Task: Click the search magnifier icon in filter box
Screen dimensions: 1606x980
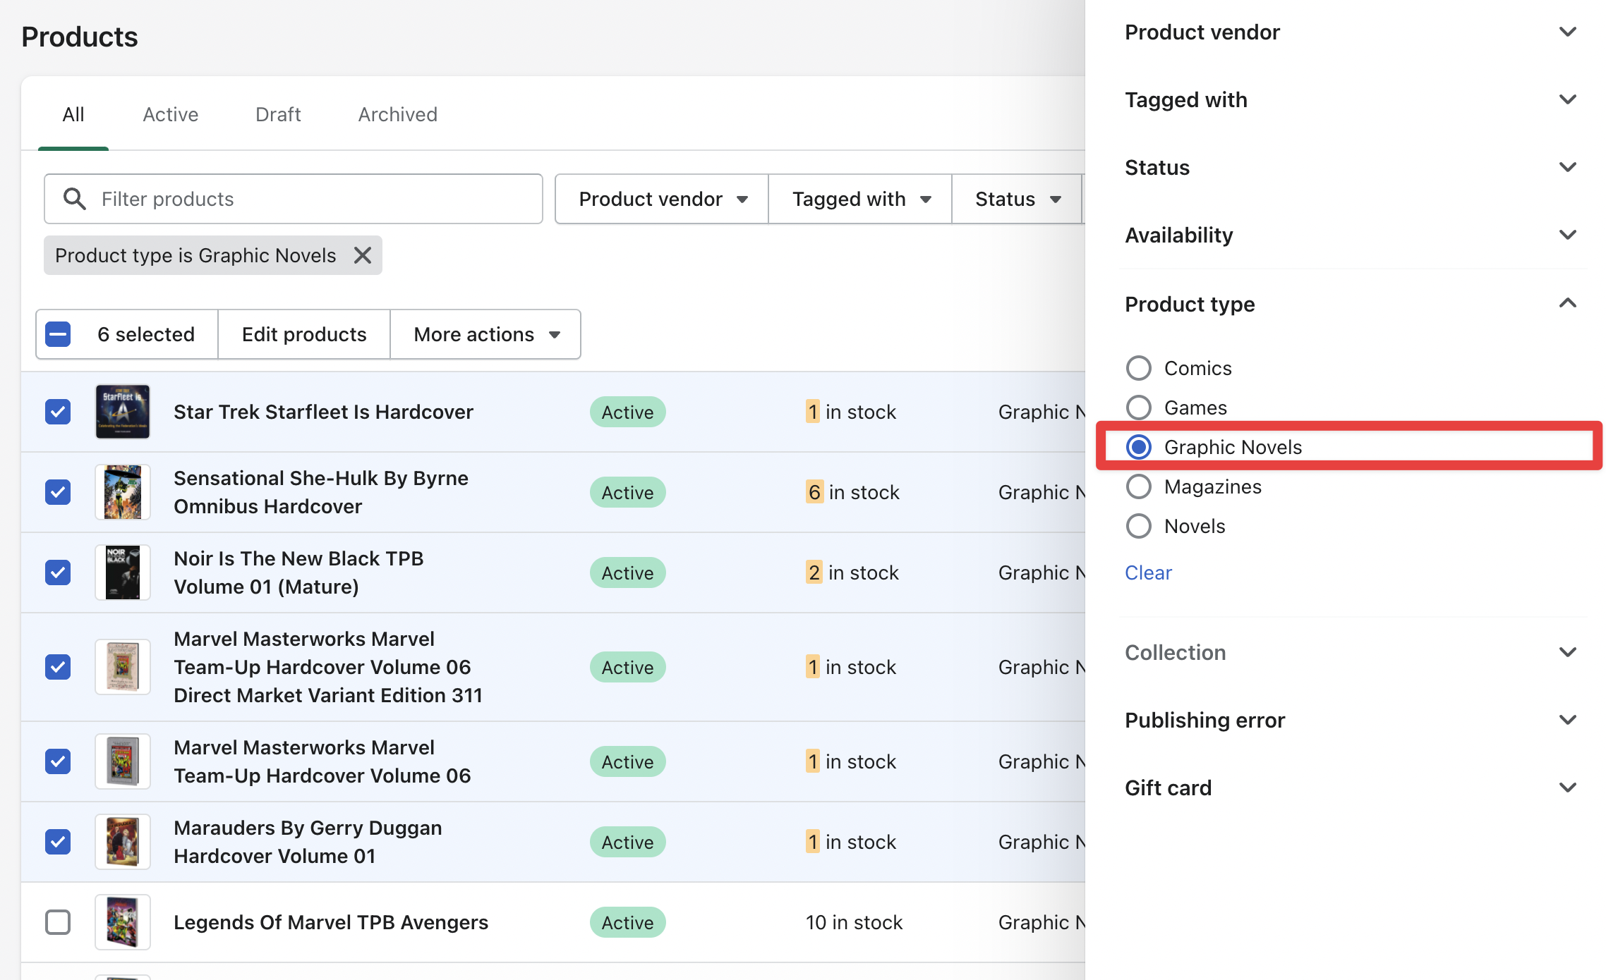Action: pyautogui.click(x=75, y=199)
